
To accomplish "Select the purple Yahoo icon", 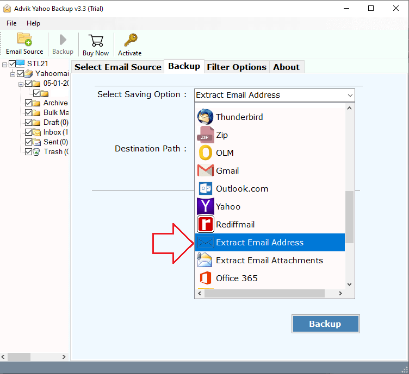I will (x=205, y=206).
